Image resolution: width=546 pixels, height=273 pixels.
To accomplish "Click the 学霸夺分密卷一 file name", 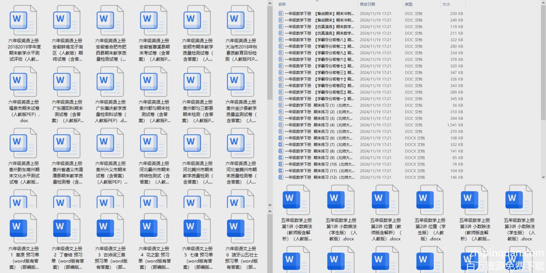I will click(x=319, y=99).
